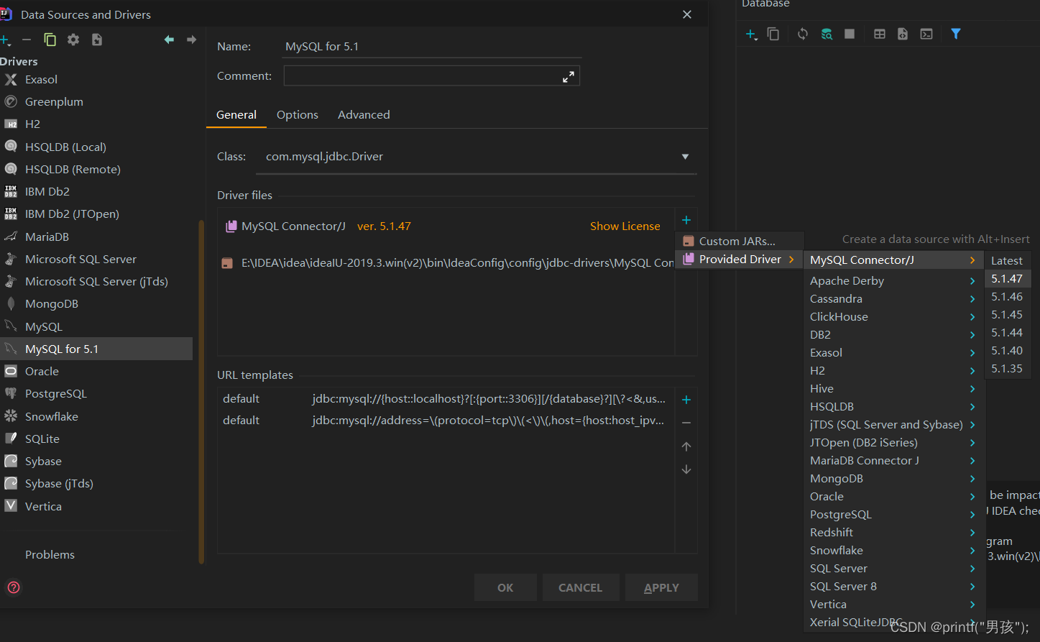Switch to the Advanced tab
1040x642 pixels.
click(x=364, y=114)
